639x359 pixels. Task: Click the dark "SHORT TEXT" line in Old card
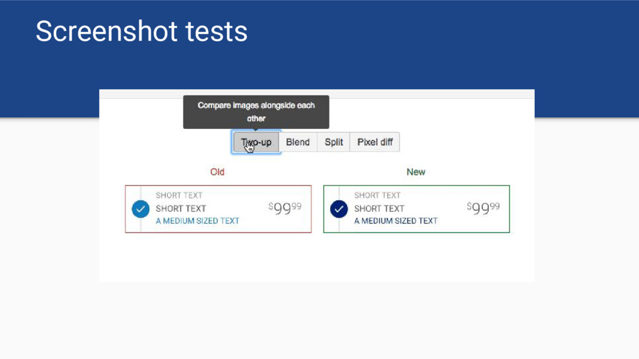coord(181,208)
